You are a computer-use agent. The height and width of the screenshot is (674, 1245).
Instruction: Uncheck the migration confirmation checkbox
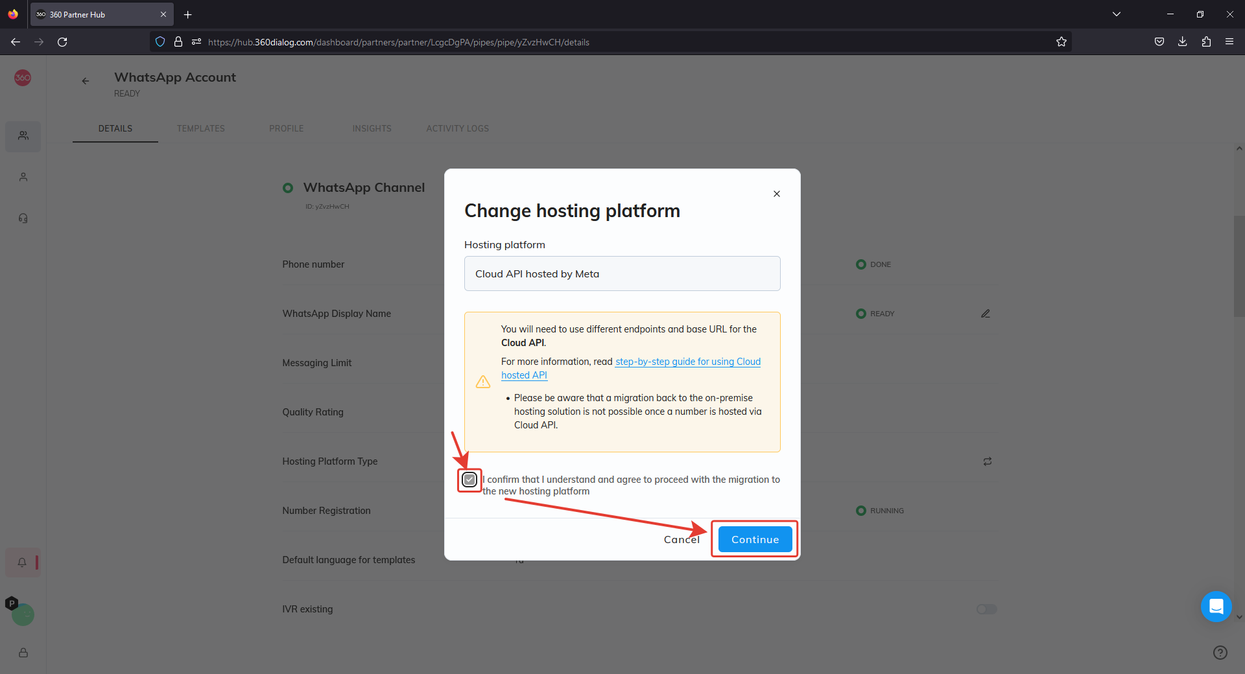(x=469, y=480)
